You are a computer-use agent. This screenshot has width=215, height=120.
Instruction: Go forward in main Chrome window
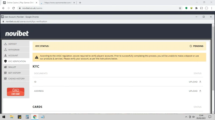[x=9, y=8]
